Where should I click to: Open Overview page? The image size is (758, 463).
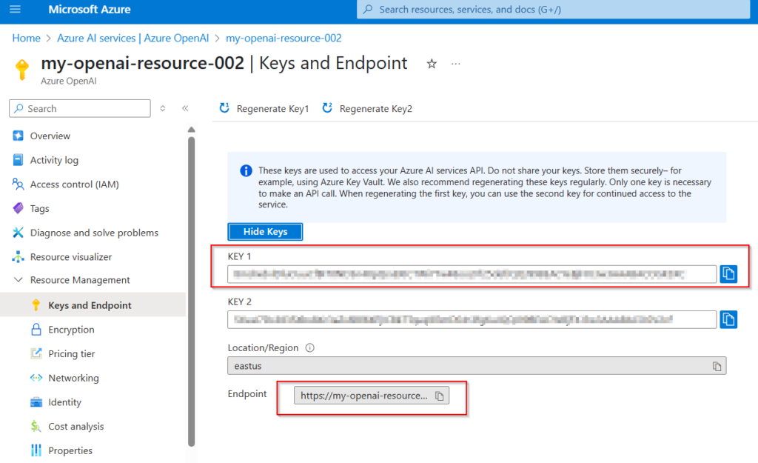point(50,136)
